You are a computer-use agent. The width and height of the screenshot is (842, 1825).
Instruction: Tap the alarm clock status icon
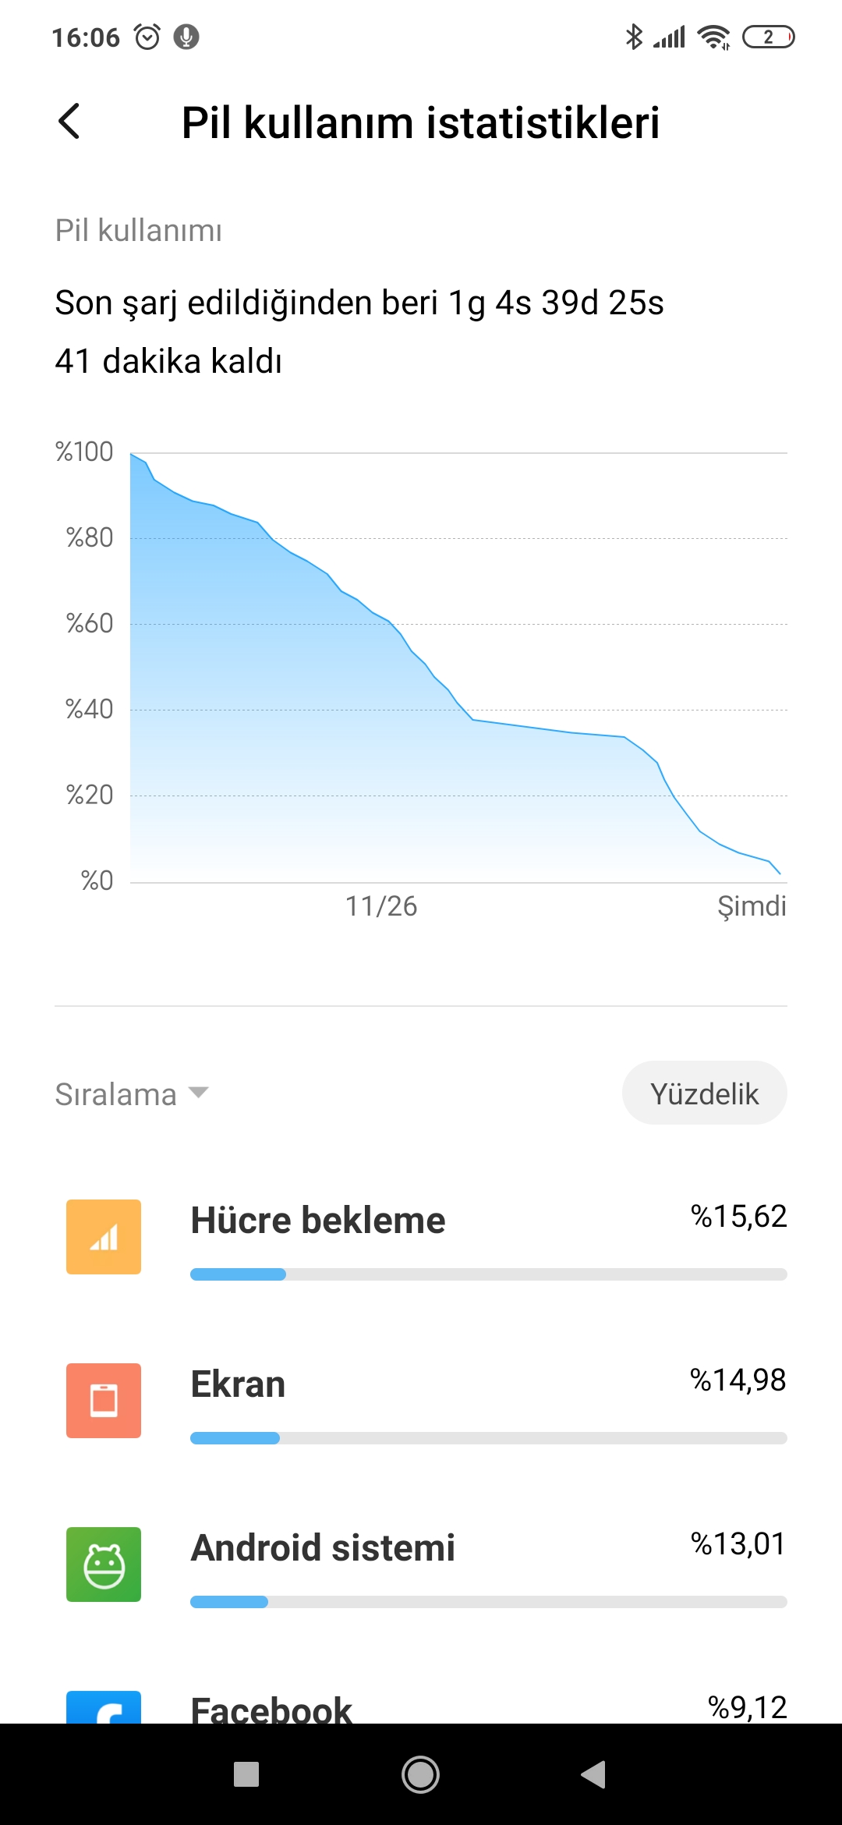(147, 37)
